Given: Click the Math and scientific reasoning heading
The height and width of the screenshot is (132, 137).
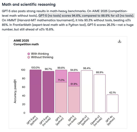Looking at the screenshot, I should (x=29, y=4).
